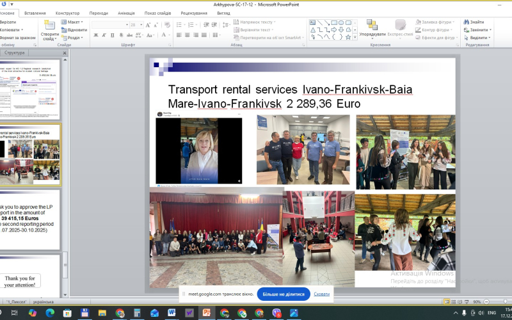Switch to Normal view icon in status bar
This screenshot has width=512, height=320.
[447, 301]
